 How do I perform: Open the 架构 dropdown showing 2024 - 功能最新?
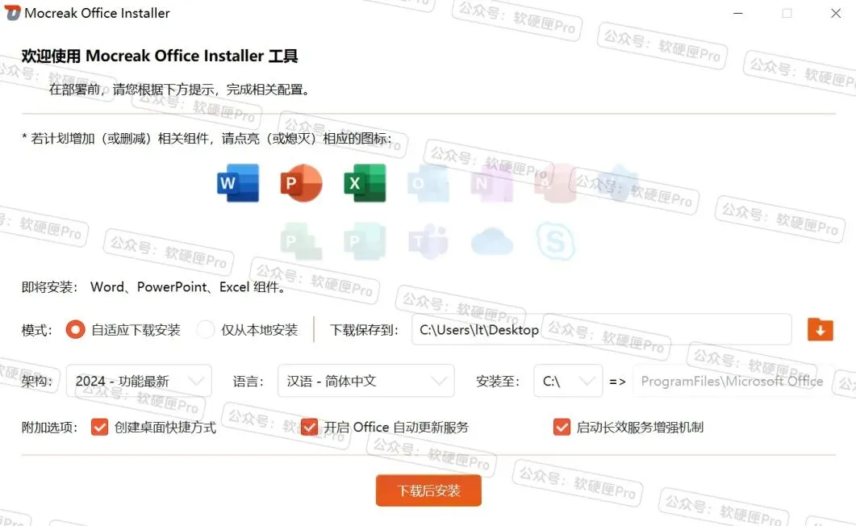(x=139, y=381)
